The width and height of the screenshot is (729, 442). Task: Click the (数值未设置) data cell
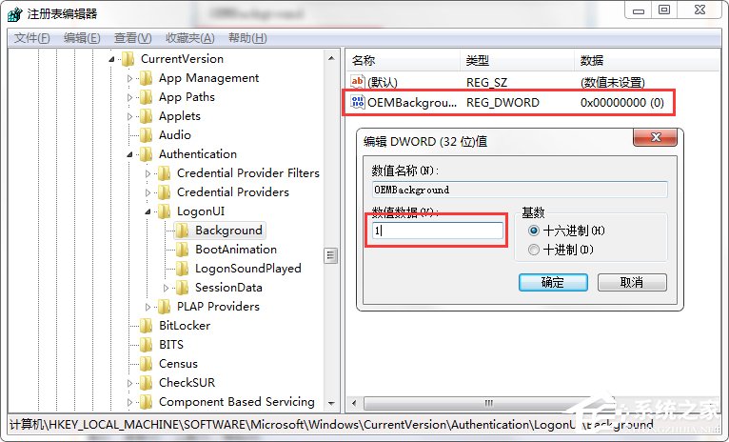tap(612, 83)
